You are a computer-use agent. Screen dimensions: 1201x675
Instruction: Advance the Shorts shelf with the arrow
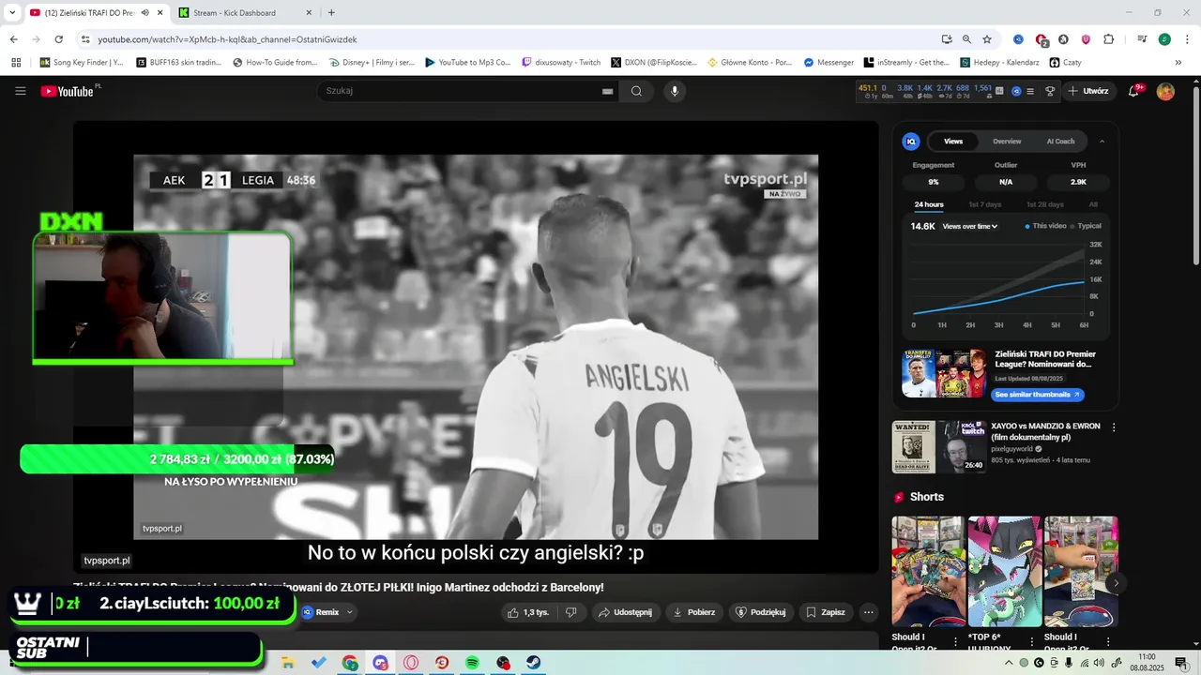[1116, 583]
